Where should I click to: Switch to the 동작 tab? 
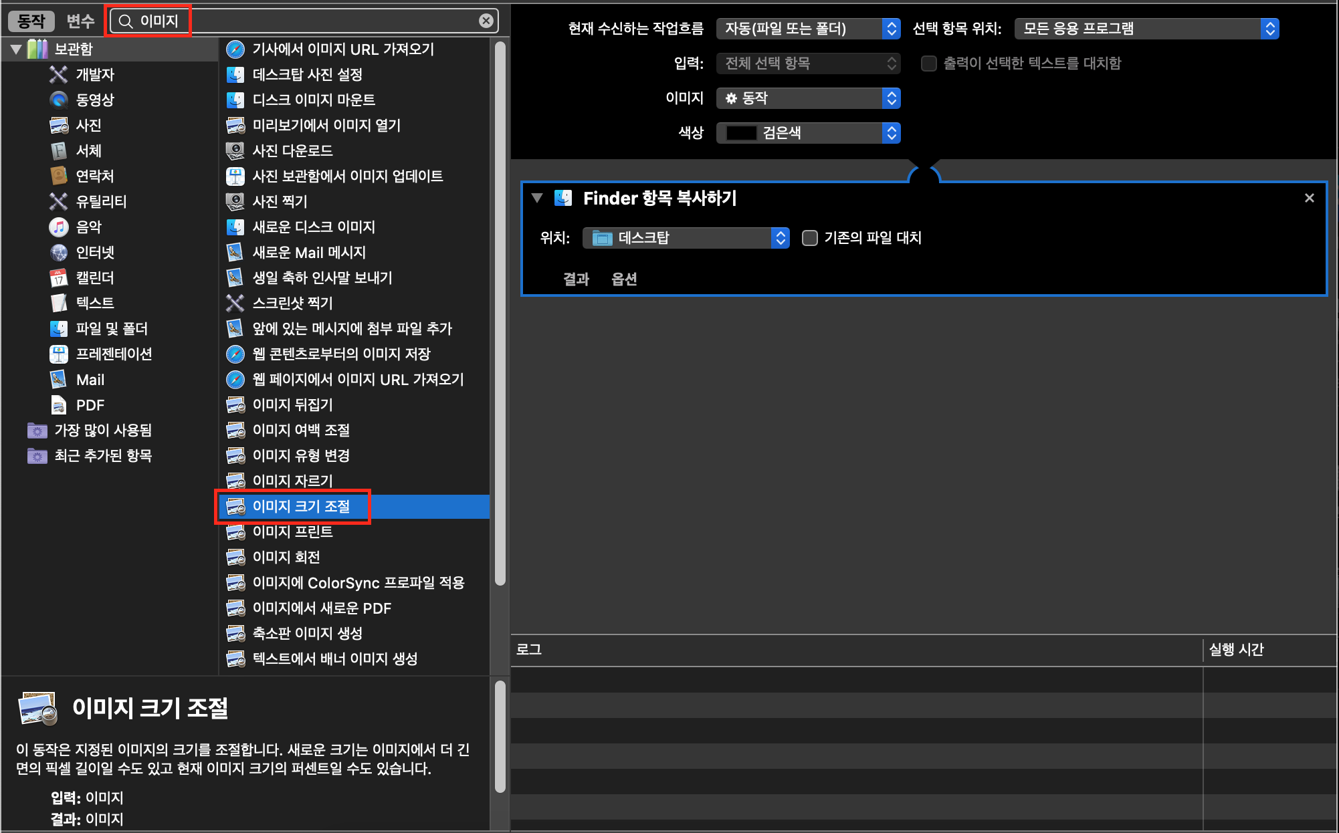31,21
